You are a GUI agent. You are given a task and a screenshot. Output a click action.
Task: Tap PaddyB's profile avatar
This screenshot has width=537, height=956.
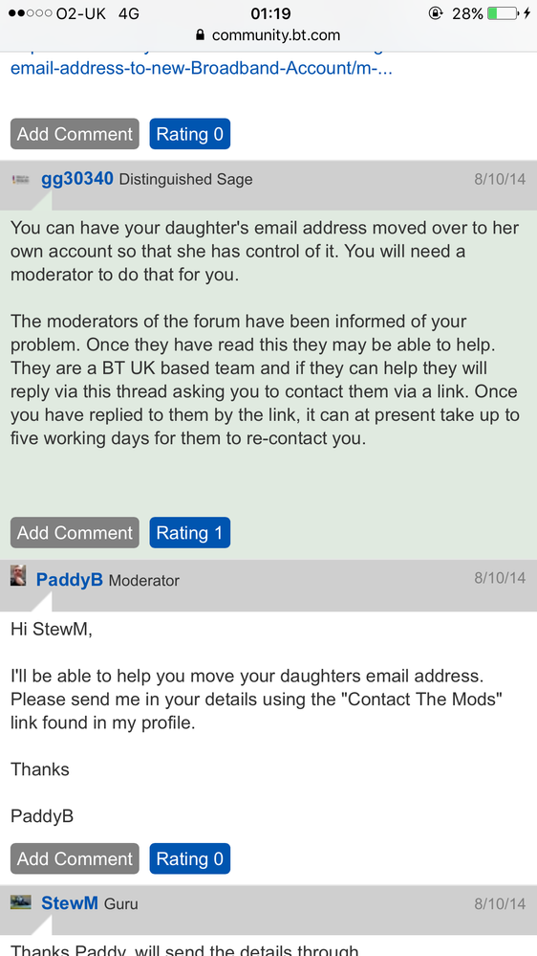coord(18,575)
